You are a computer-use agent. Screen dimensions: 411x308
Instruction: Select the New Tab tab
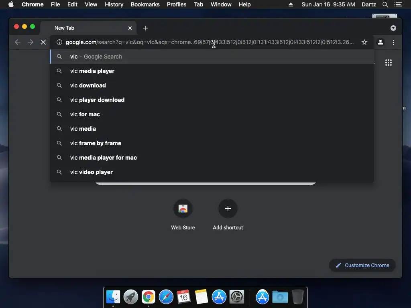[88, 28]
